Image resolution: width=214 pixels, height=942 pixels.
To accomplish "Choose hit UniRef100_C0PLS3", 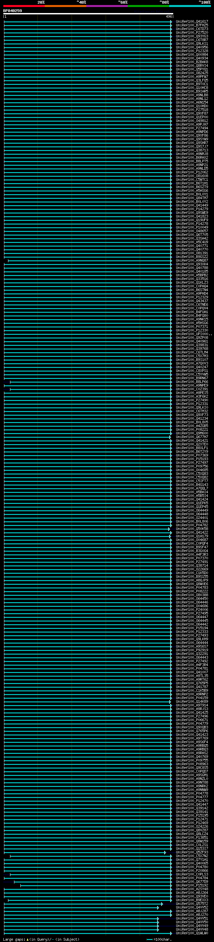I will [x=192, y=874].
